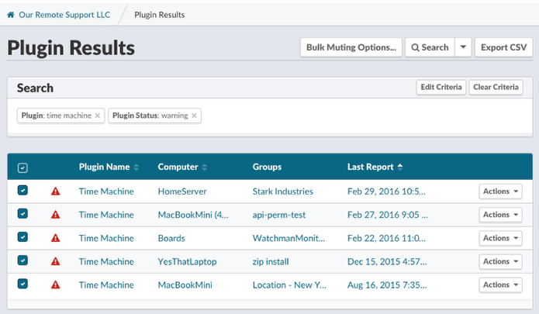The width and height of the screenshot is (539, 314).
Task: Open Actions dropdown for Boards row
Action: [500, 238]
